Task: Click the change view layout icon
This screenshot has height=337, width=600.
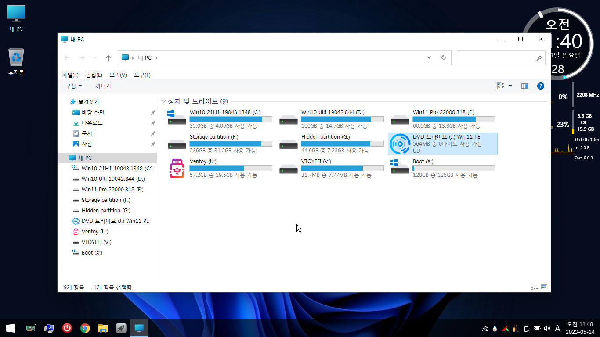Action: [x=501, y=86]
